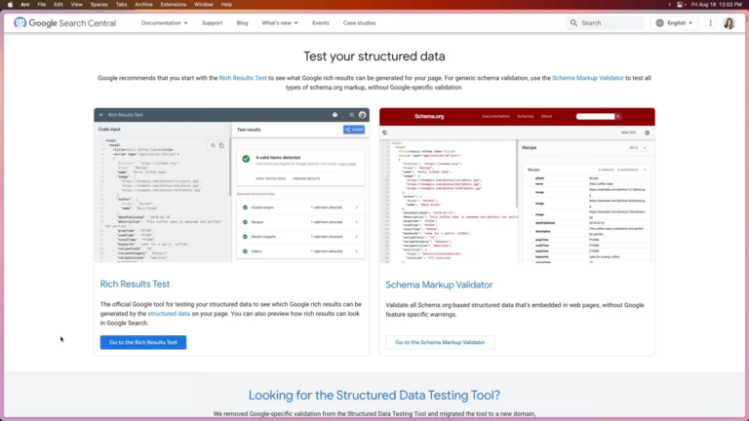
Task: Click the back arrow in Rich Results screenshot
Action: tap(100, 115)
